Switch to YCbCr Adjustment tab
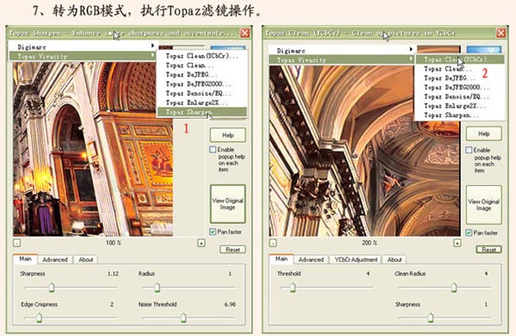Image resolution: width=516 pixels, height=336 pixels. 356,259
